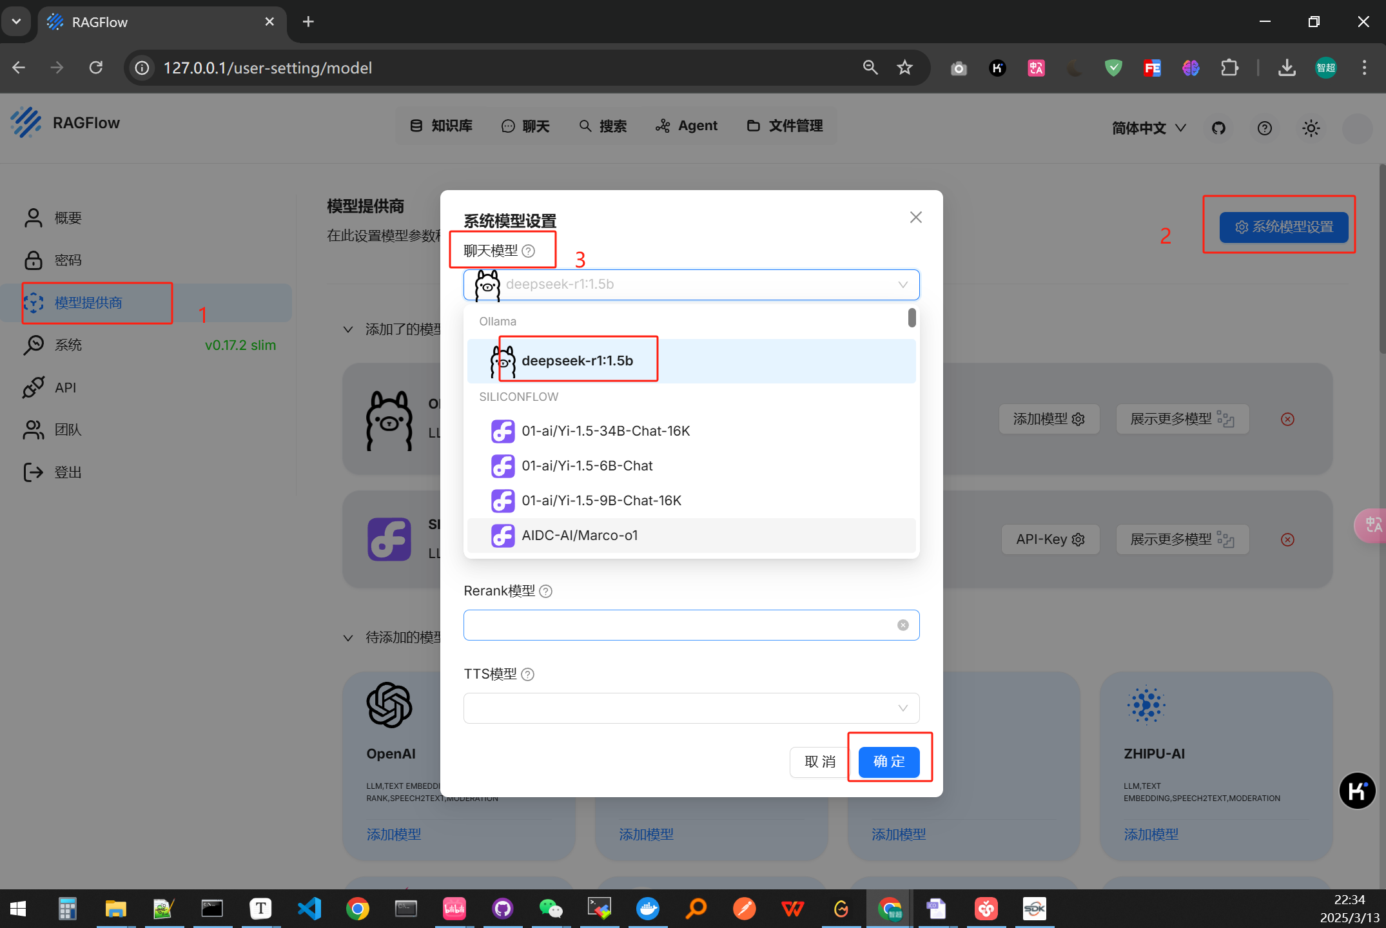Go to 知识库 tab in top navigation
This screenshot has width=1386, height=928.
click(442, 126)
